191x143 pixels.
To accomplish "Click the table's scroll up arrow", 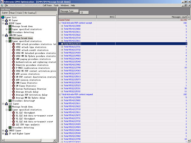I will pos(189,17).
